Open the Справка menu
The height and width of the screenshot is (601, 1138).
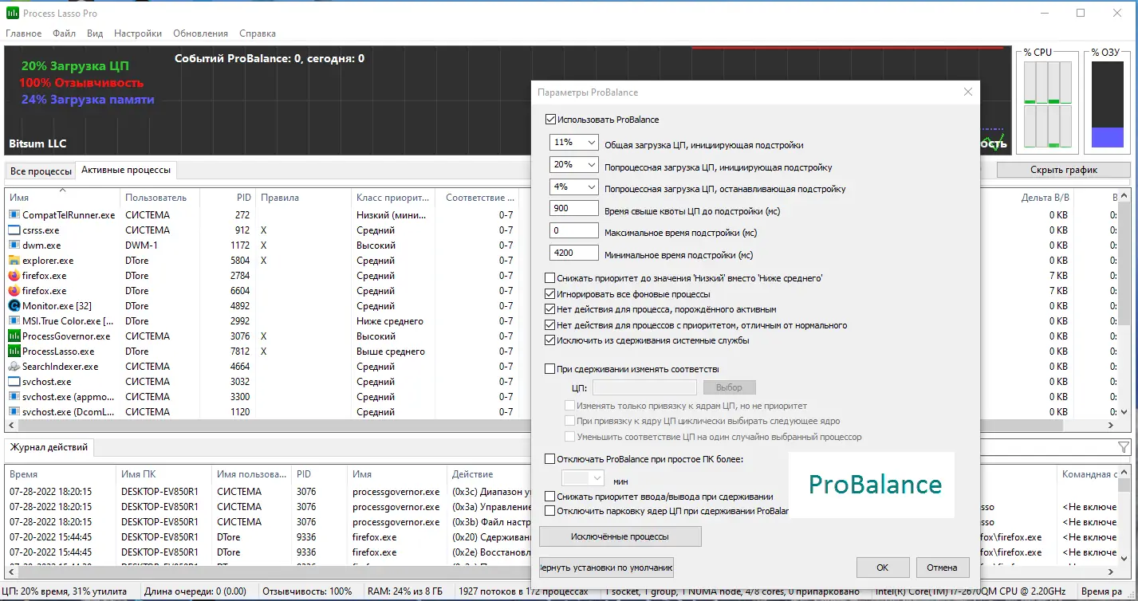click(x=258, y=33)
